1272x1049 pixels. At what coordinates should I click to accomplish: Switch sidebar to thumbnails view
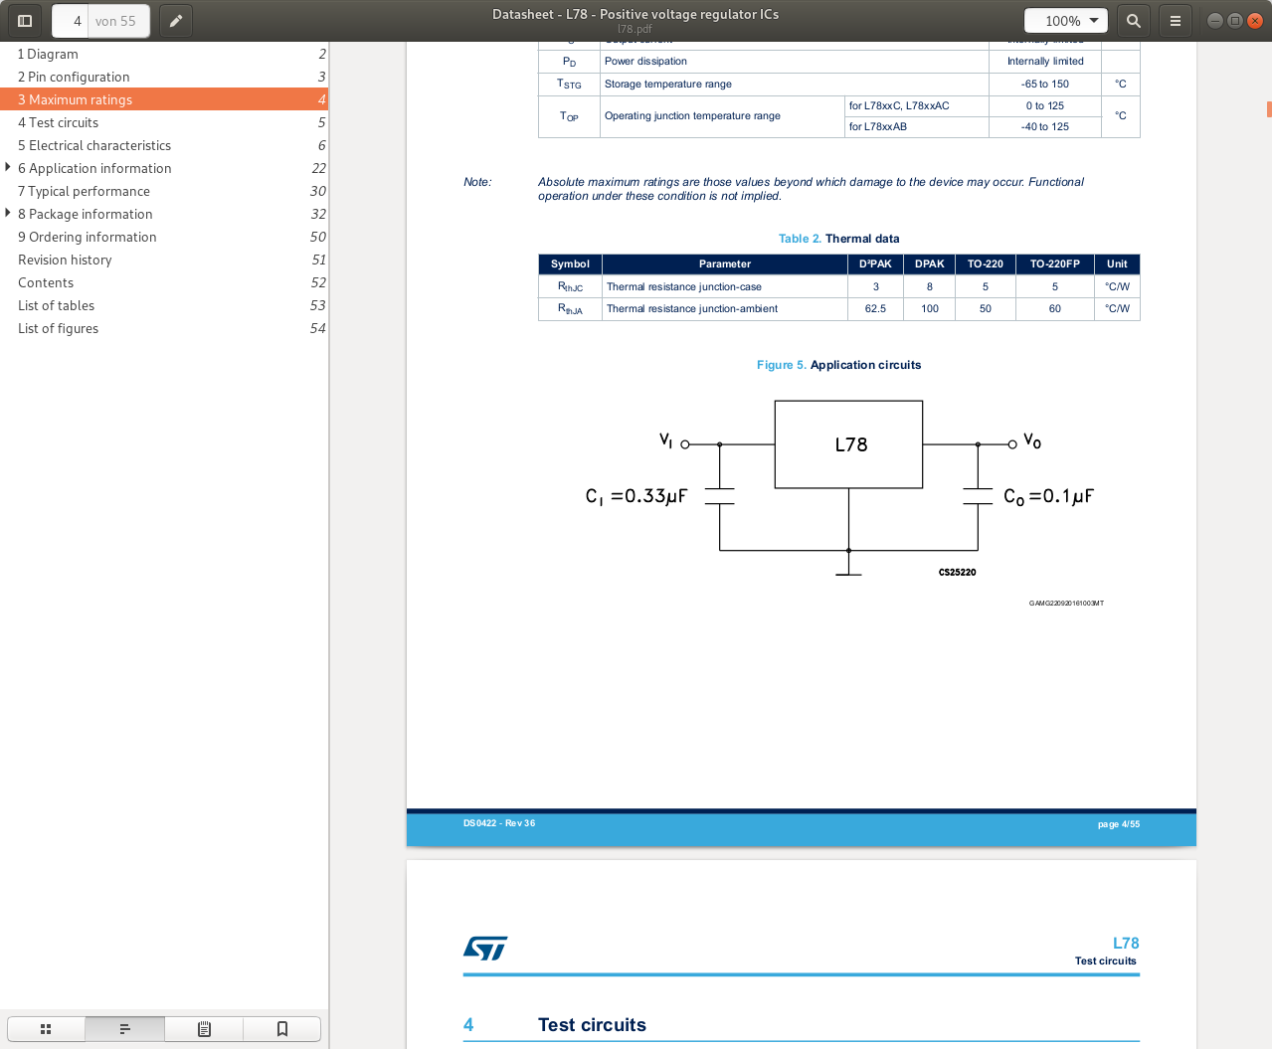(46, 1029)
